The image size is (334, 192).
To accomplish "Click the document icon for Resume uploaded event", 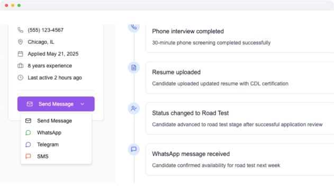I will coord(134,68).
